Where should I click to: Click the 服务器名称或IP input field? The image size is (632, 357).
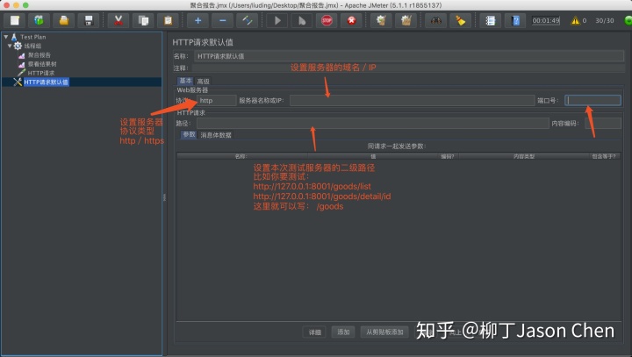[412, 100]
